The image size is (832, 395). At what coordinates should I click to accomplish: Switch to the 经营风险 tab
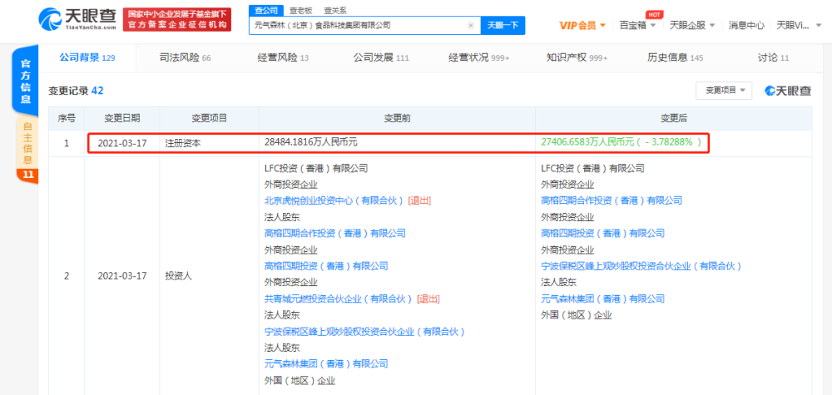pyautogui.click(x=283, y=57)
